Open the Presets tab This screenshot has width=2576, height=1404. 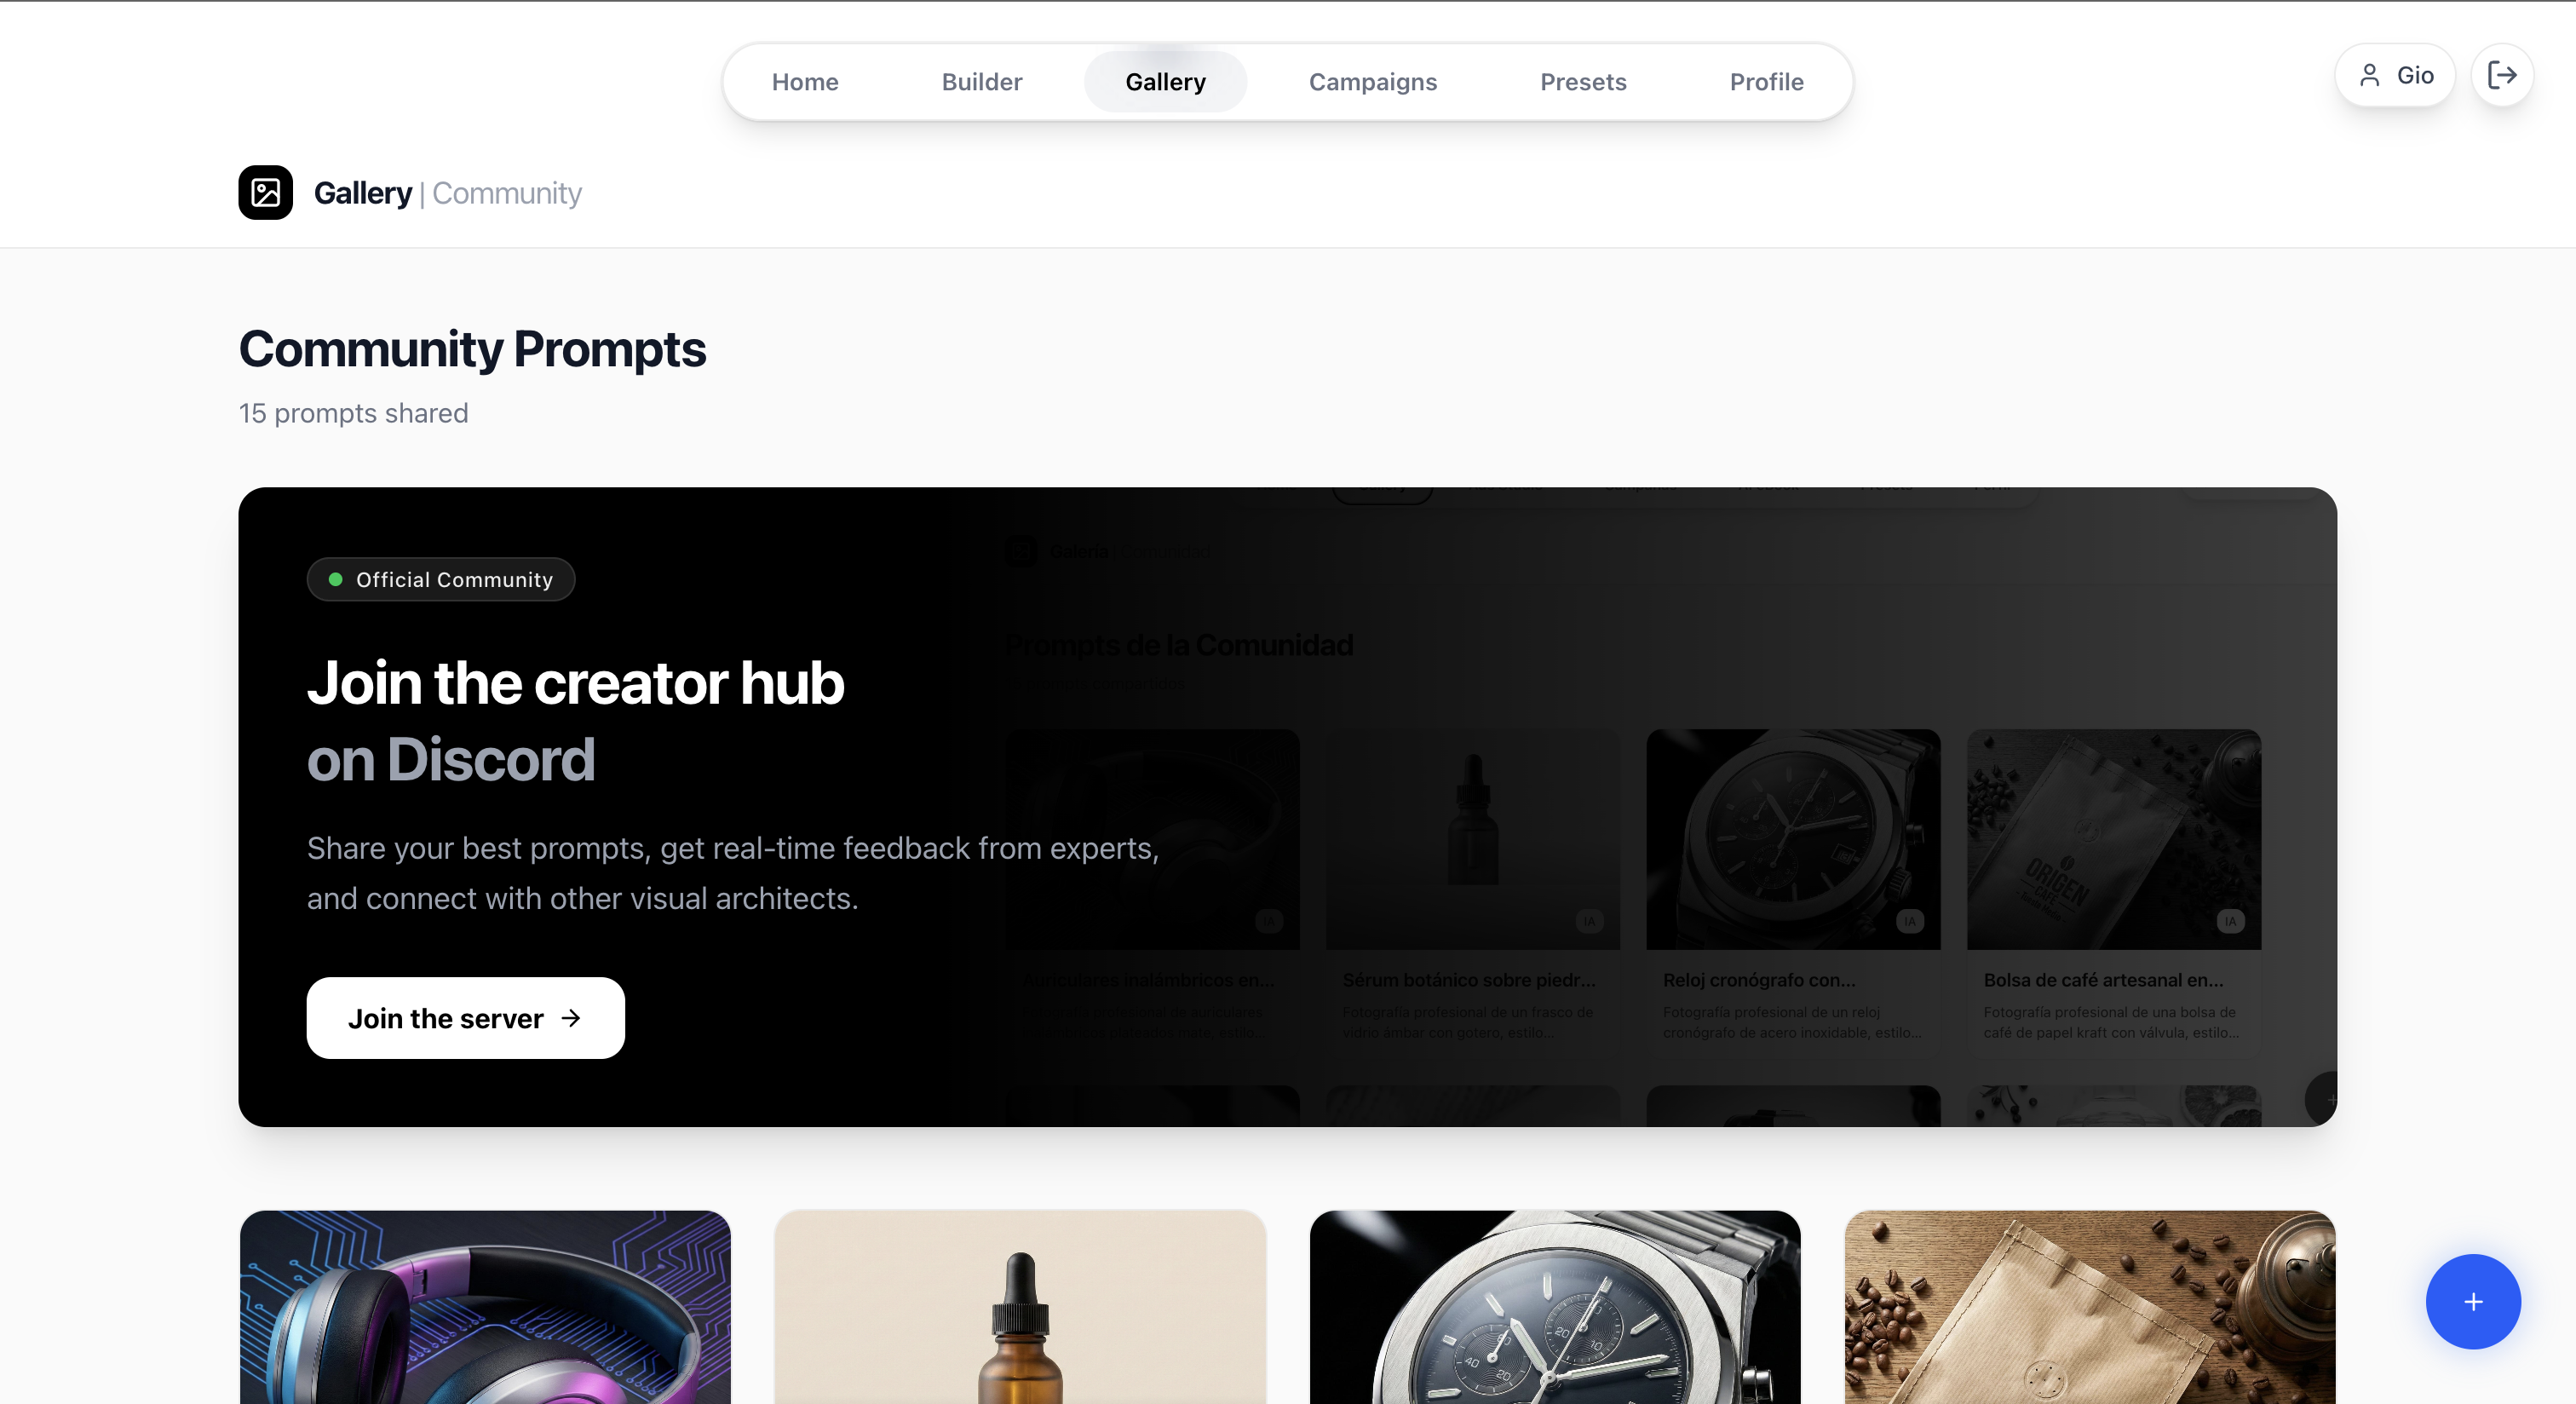pyautogui.click(x=1583, y=82)
